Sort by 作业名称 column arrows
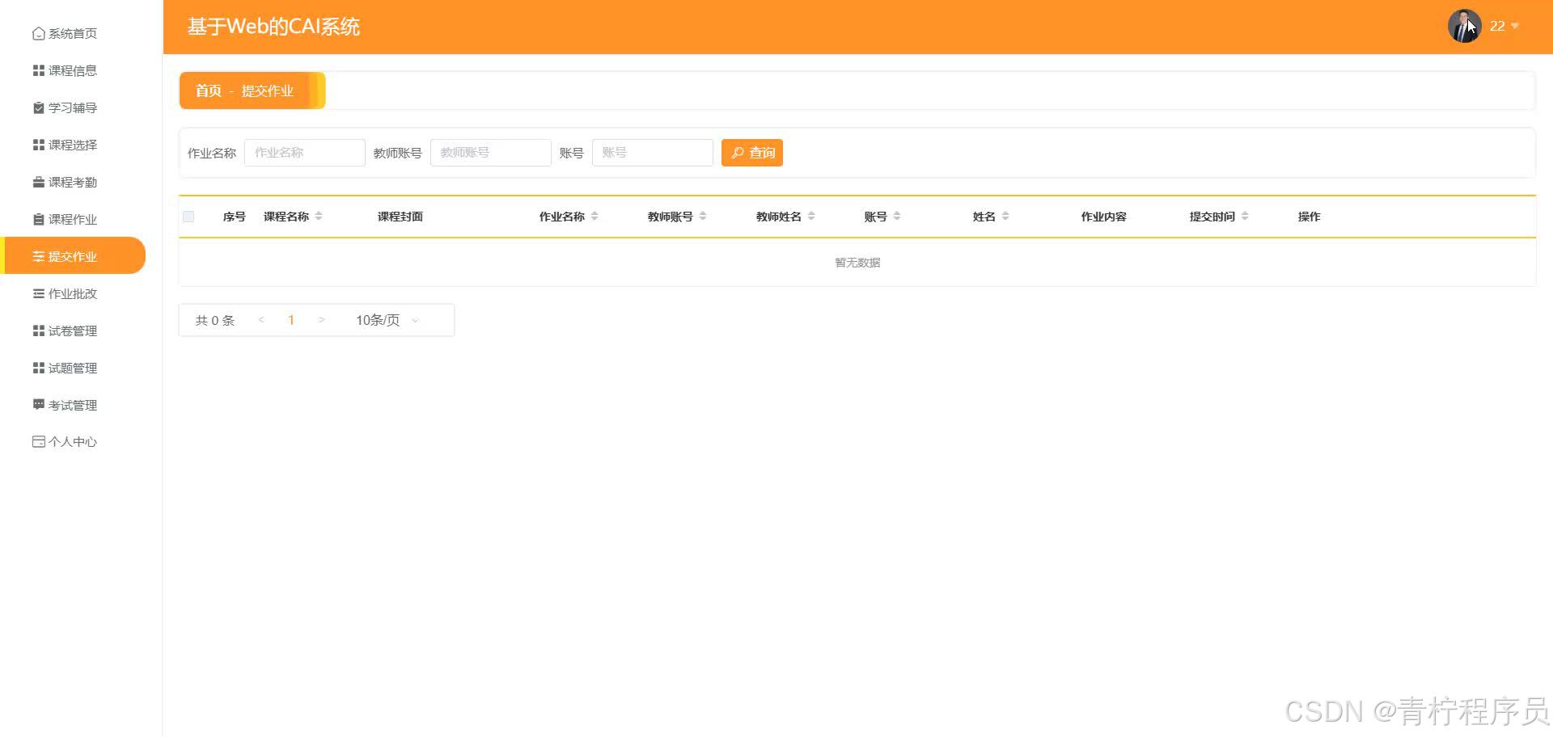 point(595,216)
